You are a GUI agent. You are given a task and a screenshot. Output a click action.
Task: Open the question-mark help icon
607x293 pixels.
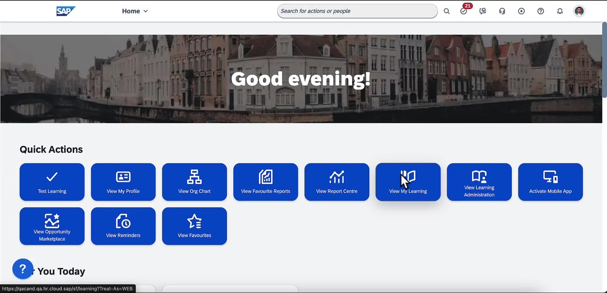coord(540,11)
